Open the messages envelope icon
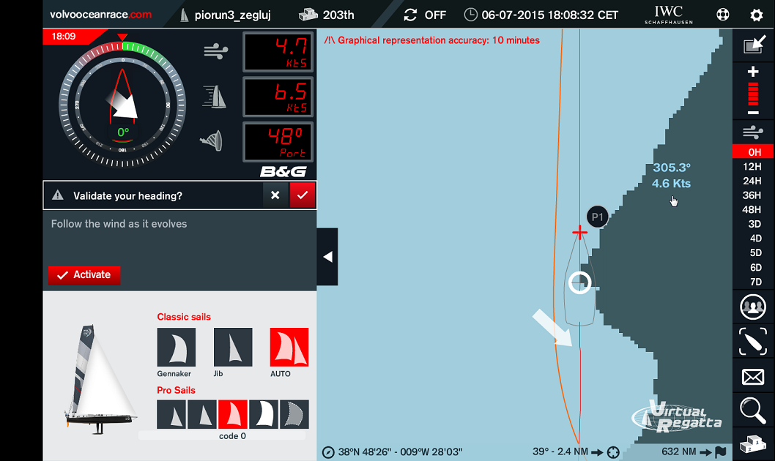Image resolution: width=775 pixels, height=461 pixels. pos(753,377)
